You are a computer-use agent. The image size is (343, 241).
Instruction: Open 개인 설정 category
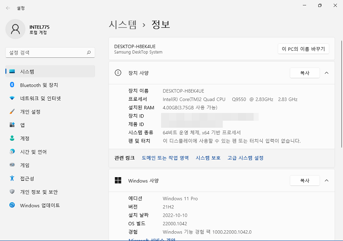(x=50, y=112)
